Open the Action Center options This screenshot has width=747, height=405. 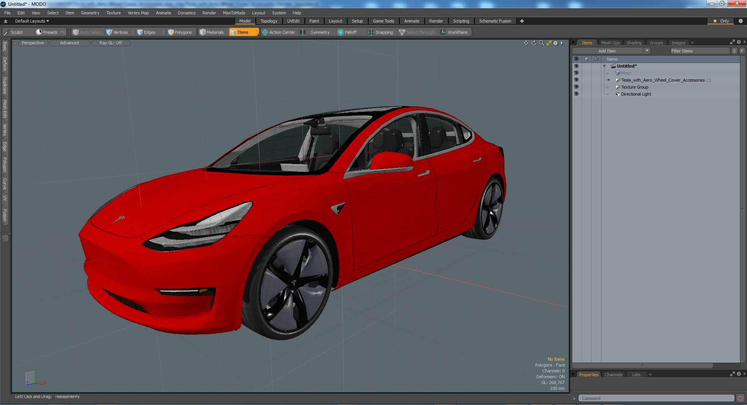pyautogui.click(x=279, y=32)
